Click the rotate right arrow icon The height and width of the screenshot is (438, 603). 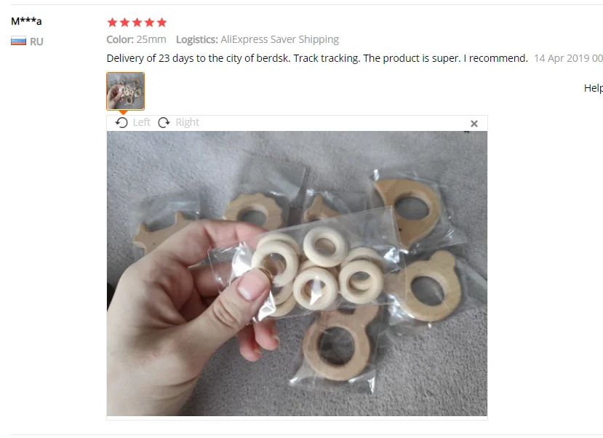point(164,123)
